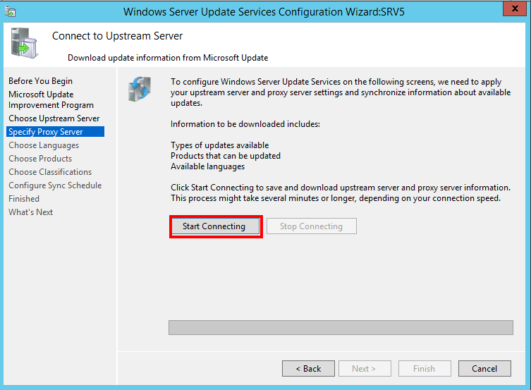Click the synchronize server icon next to the description
The width and height of the screenshot is (531, 390).
point(140,90)
